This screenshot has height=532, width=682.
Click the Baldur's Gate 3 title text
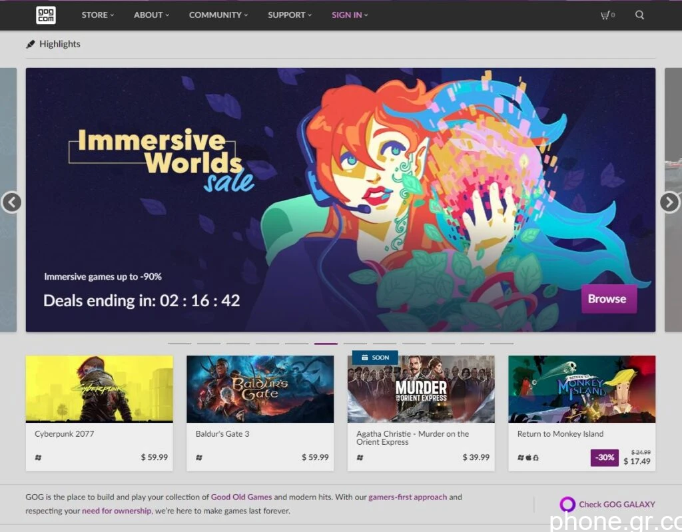tap(222, 433)
